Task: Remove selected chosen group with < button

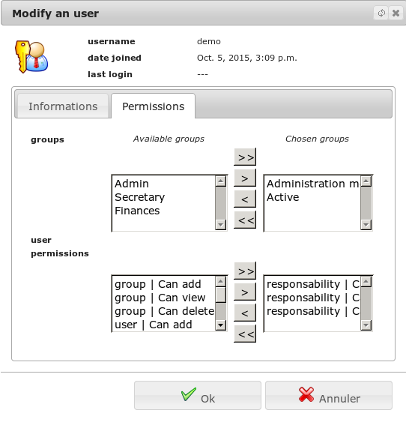Action: point(245,199)
